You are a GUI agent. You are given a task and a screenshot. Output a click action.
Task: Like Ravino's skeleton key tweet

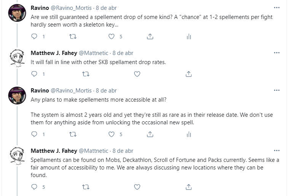coord(111,37)
